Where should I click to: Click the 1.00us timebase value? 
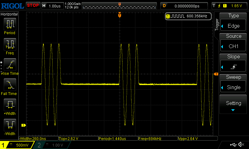(55, 6)
